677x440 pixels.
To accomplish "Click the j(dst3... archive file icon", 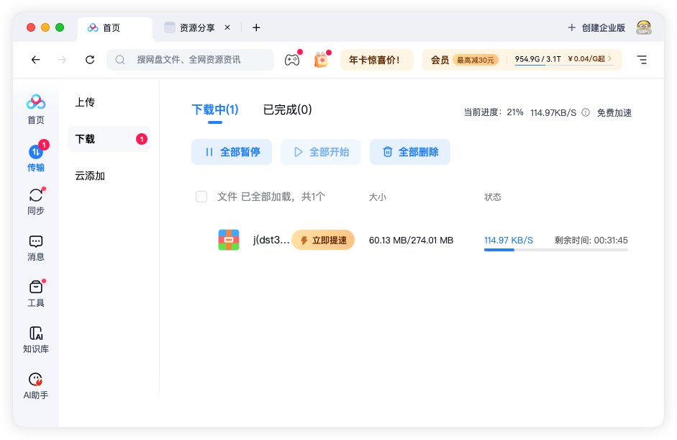I will 229,240.
